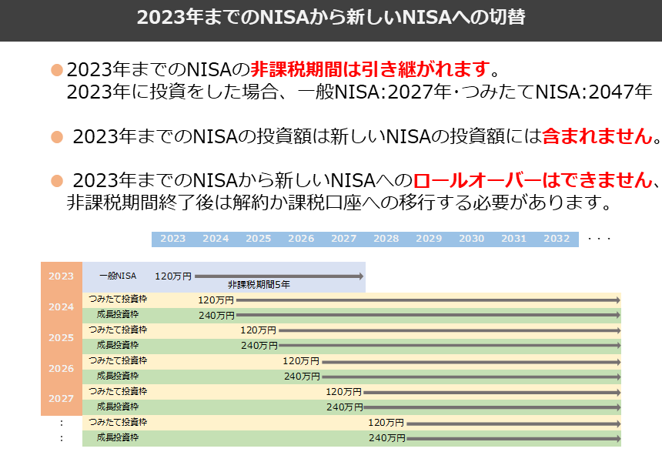The height and width of the screenshot is (462, 662).
Task: Click the orange 2026 row label
Action: tap(61, 368)
